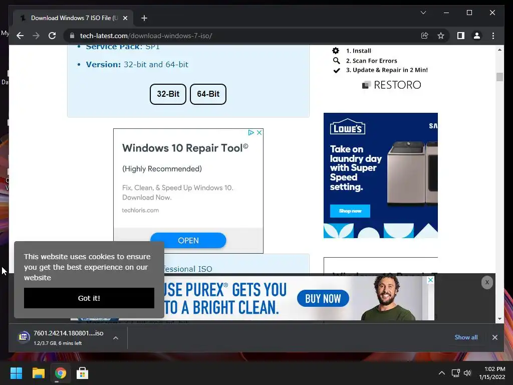513x385 pixels.
Task: Close the Windows 10 Repair Tool ad
Action: click(259, 132)
